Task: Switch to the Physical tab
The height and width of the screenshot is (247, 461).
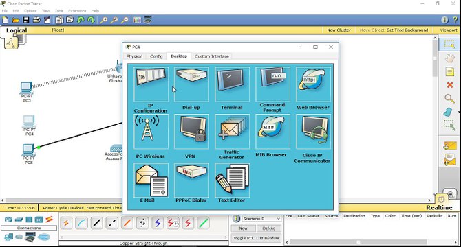Action: [134, 56]
